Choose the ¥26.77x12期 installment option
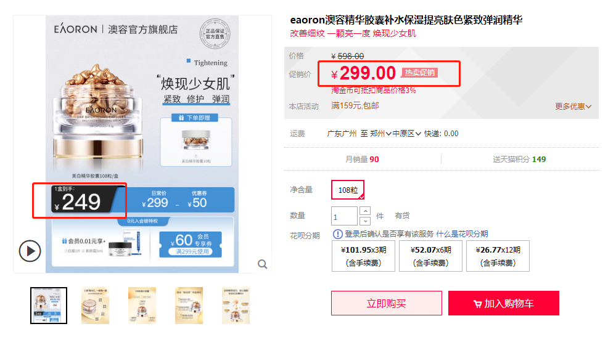 [498, 256]
